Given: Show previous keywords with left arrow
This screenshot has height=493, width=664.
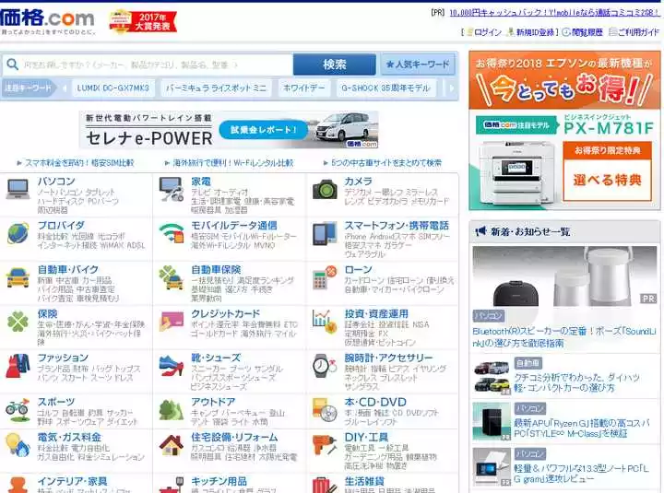Looking at the screenshot, I should [65, 88].
